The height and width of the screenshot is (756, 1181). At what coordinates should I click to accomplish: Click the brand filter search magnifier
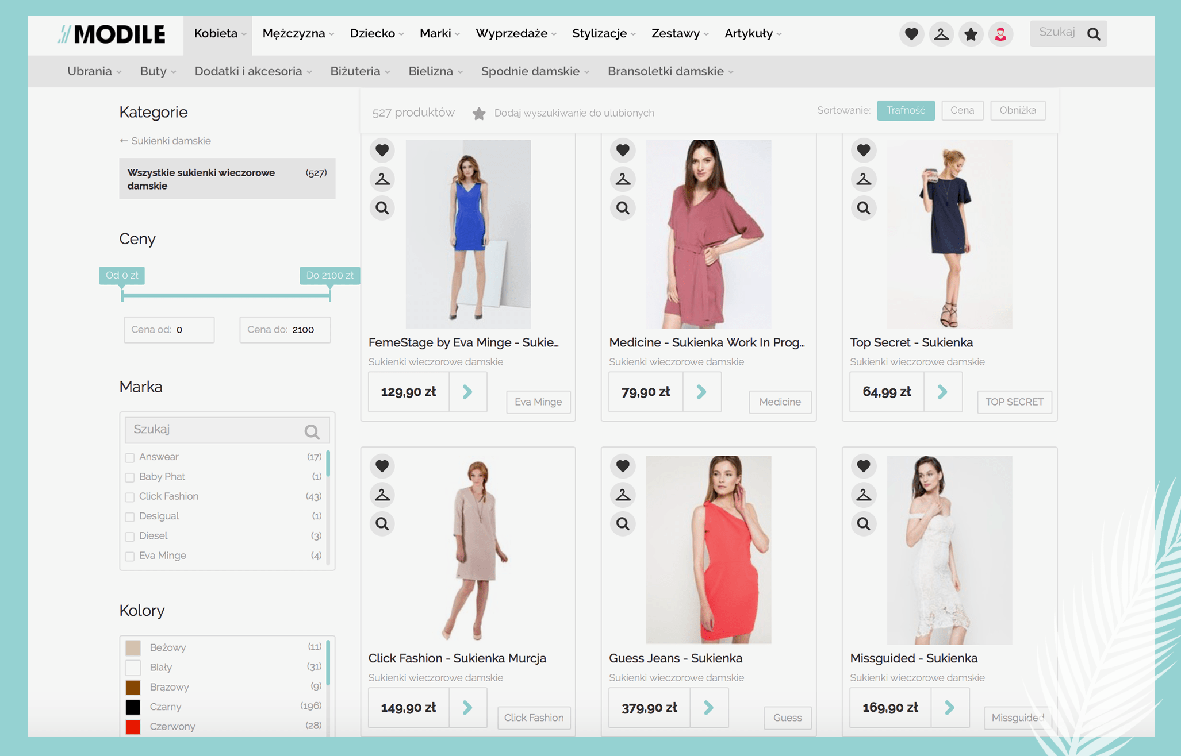pos(312,431)
